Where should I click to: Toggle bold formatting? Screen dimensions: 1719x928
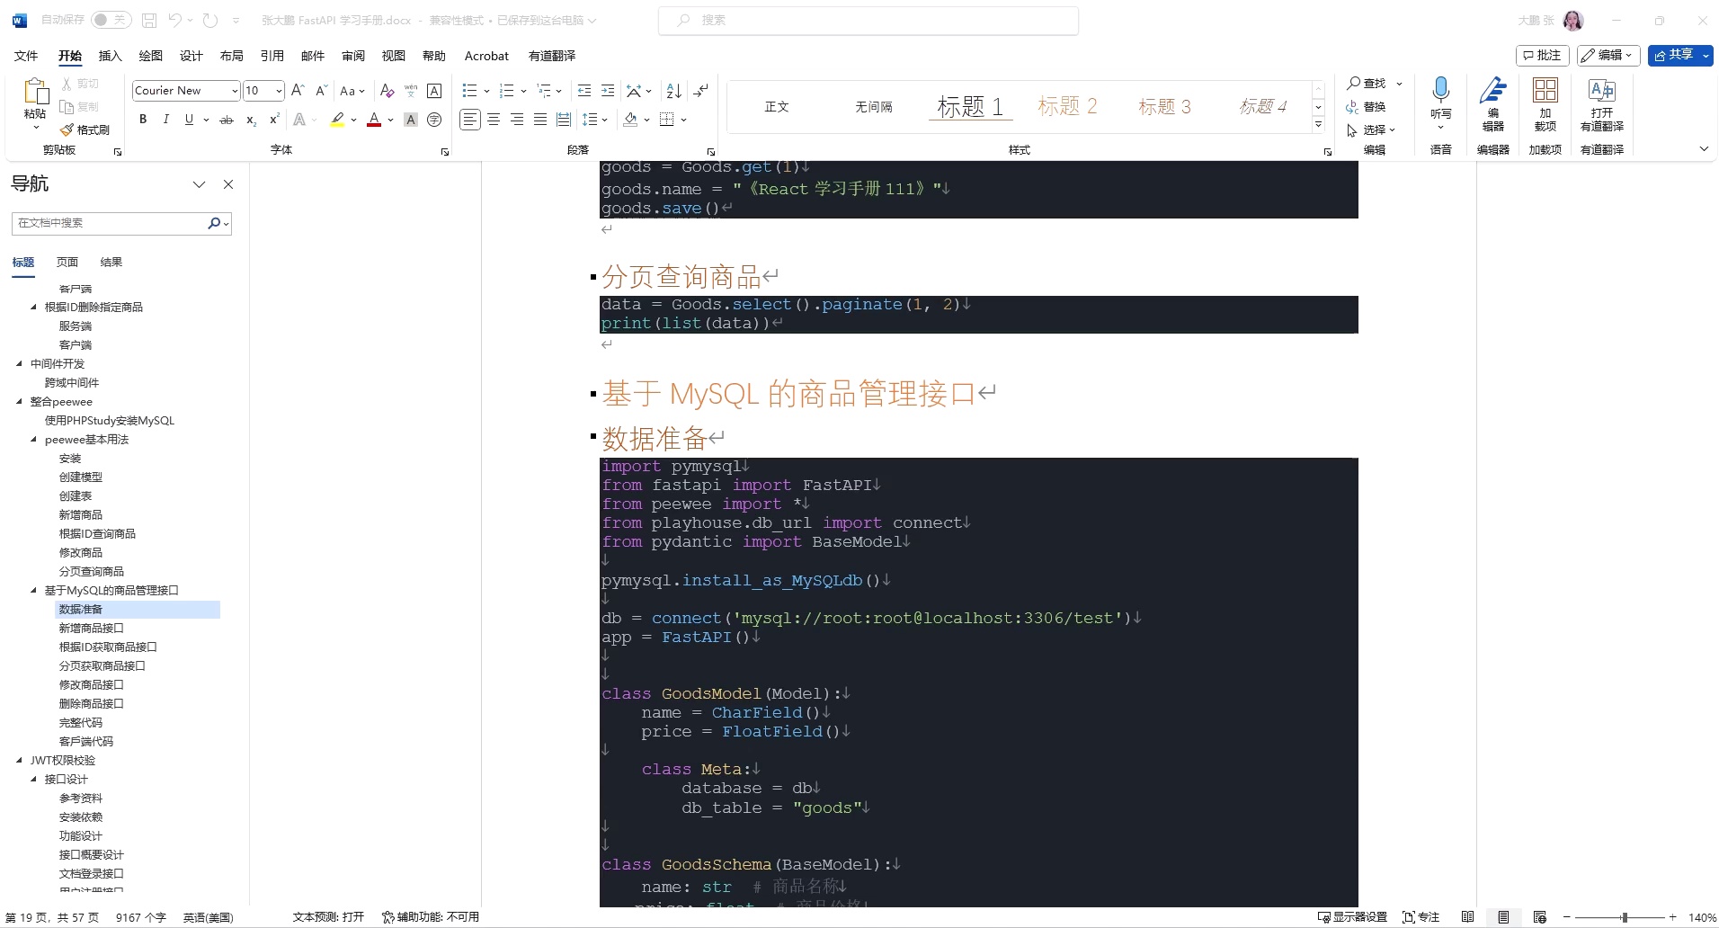pyautogui.click(x=142, y=119)
